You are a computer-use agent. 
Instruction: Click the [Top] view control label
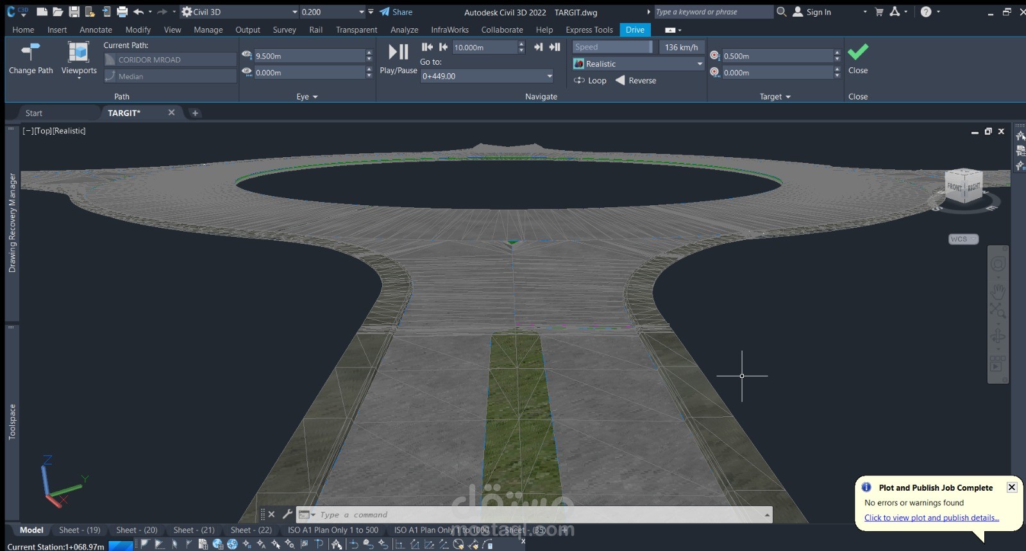coord(43,131)
